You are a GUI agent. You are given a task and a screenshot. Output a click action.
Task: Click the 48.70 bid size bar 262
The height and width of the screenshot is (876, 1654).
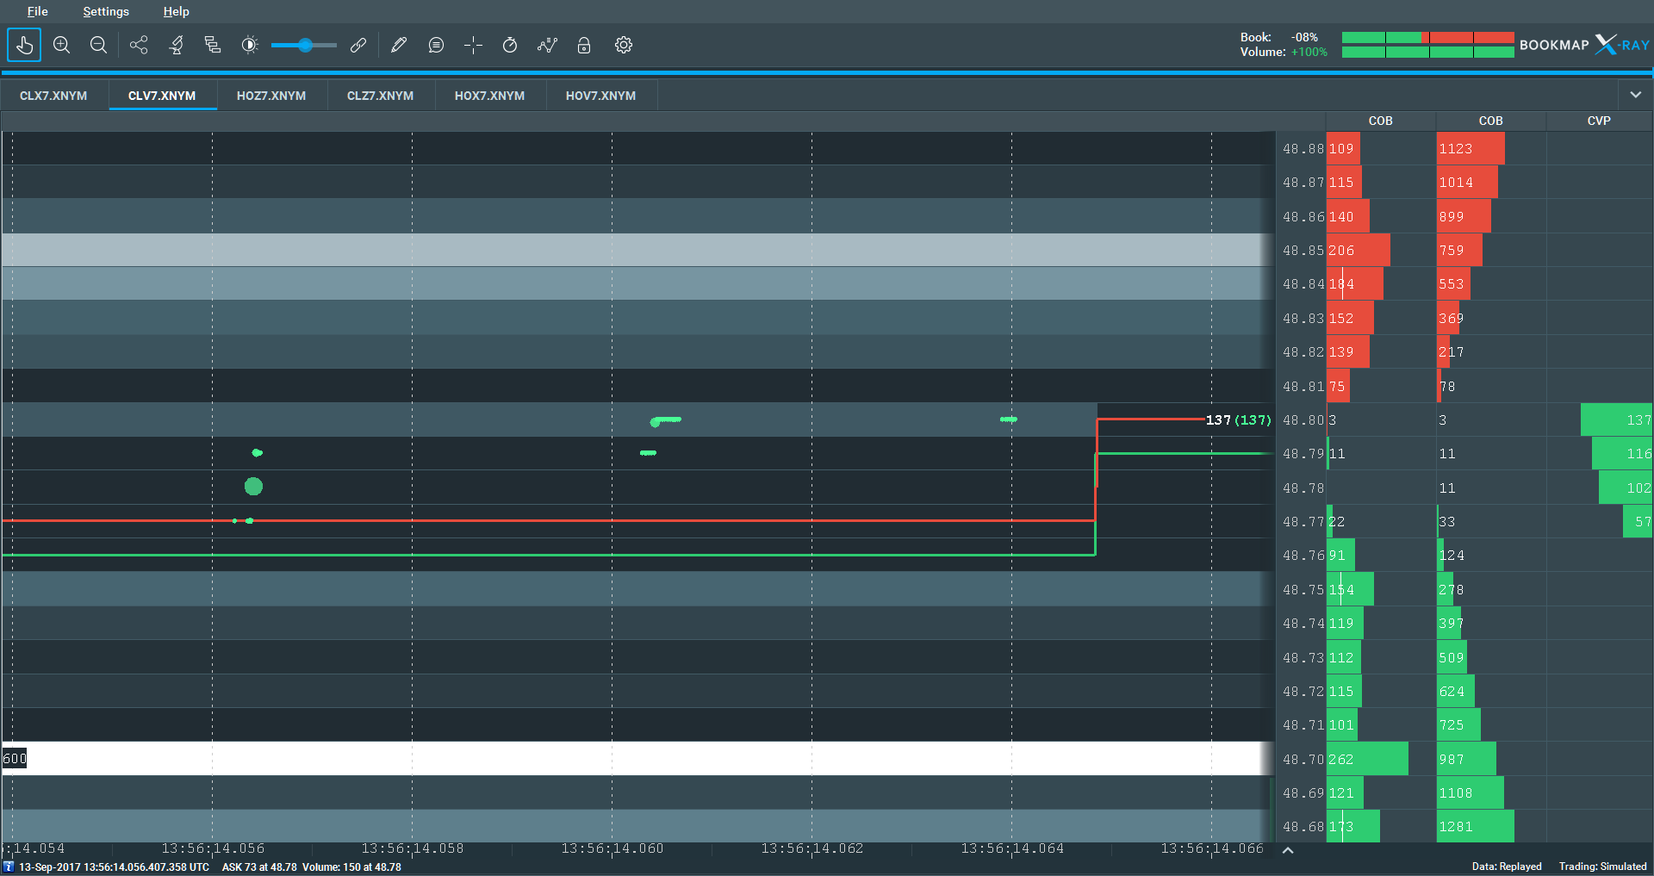coord(1366,759)
